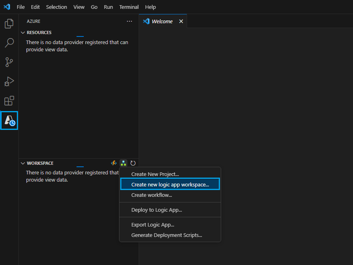Choose Create new logic app workspace
The height and width of the screenshot is (265, 353).
[x=170, y=184]
